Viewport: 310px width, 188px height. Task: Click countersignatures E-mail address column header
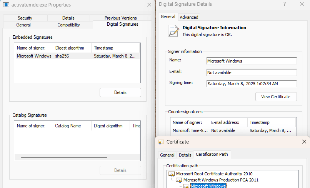(228, 122)
